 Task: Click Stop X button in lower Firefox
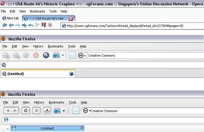(x=36, y=111)
